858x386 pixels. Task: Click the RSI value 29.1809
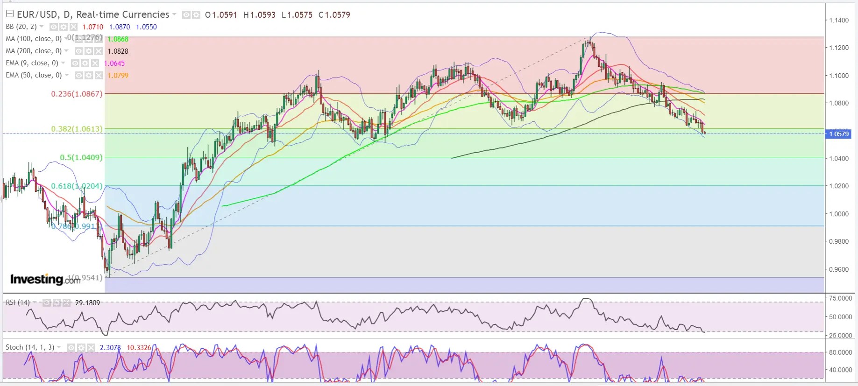(87, 302)
